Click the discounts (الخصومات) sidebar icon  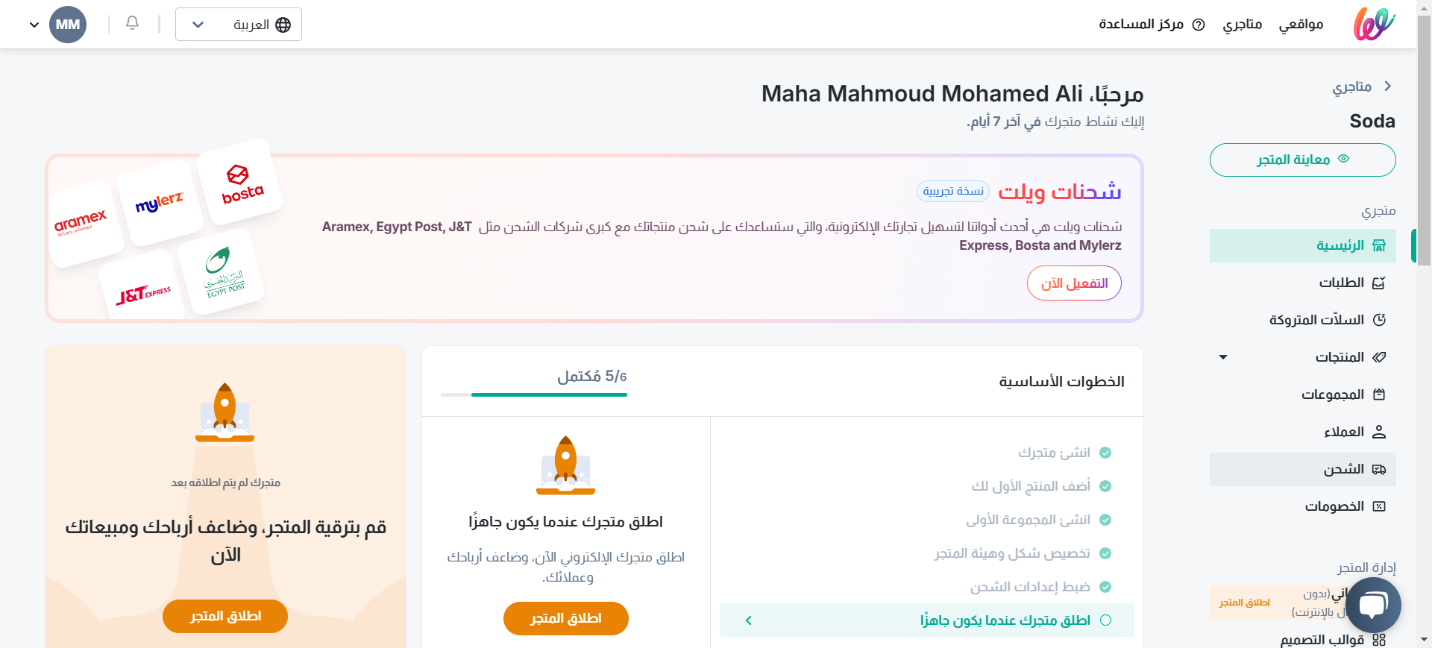coord(1379,506)
